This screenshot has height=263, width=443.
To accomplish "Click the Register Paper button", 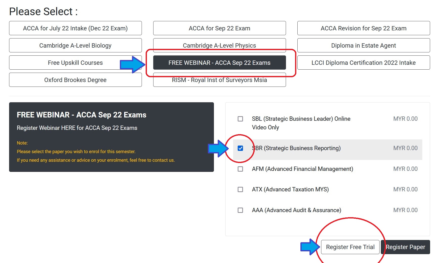I will coord(405,247).
